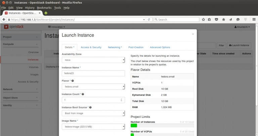Click the Pocket icon in Firefox toolbar
The width and height of the screenshot is (258, 136).
coord(216,19)
